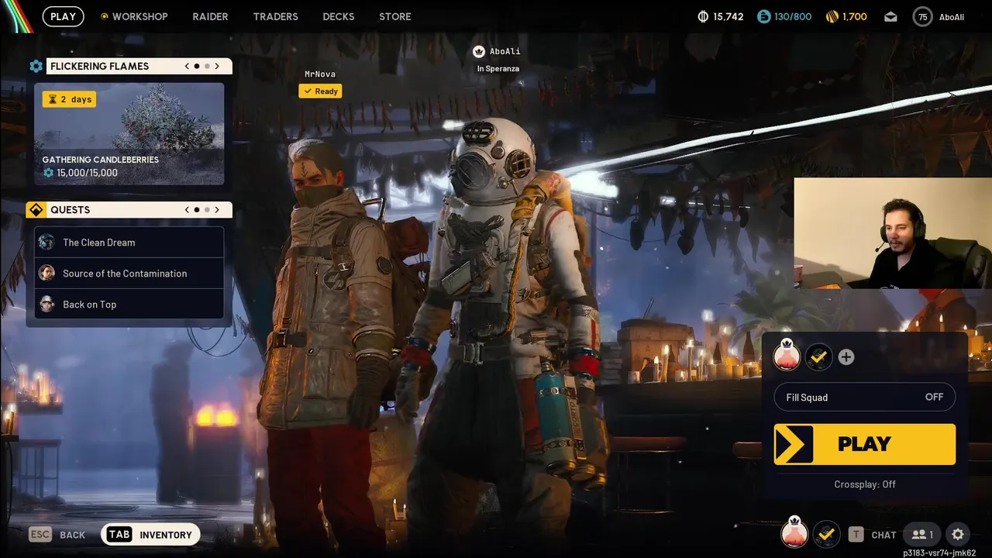Select second page dot in Flickering Flames

(207, 67)
